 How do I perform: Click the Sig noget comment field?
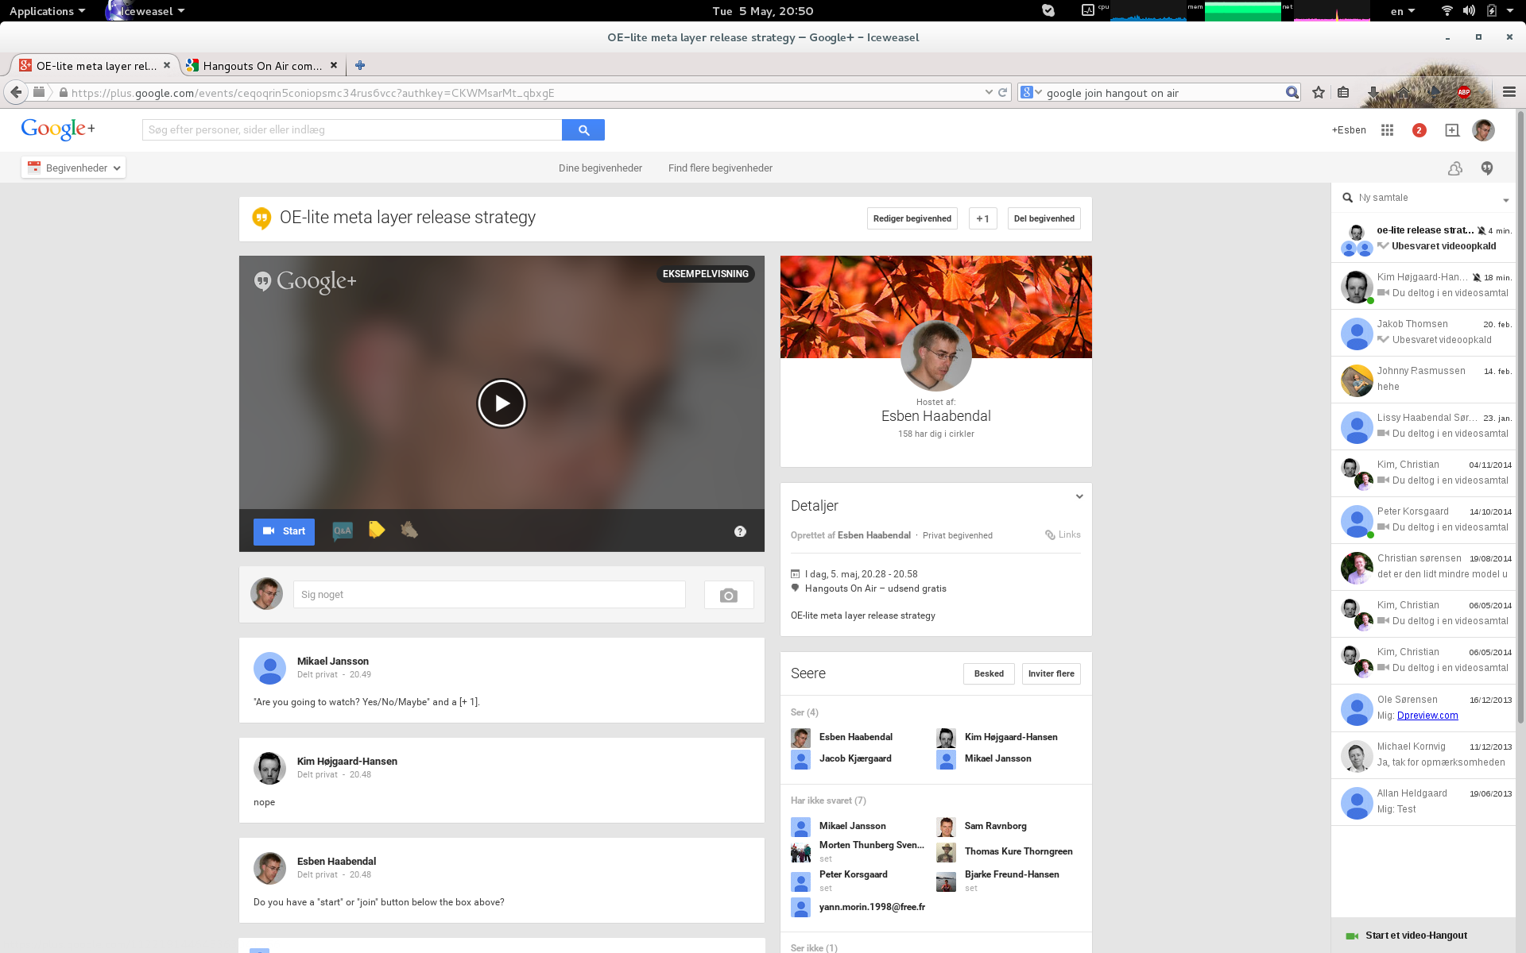tap(490, 595)
